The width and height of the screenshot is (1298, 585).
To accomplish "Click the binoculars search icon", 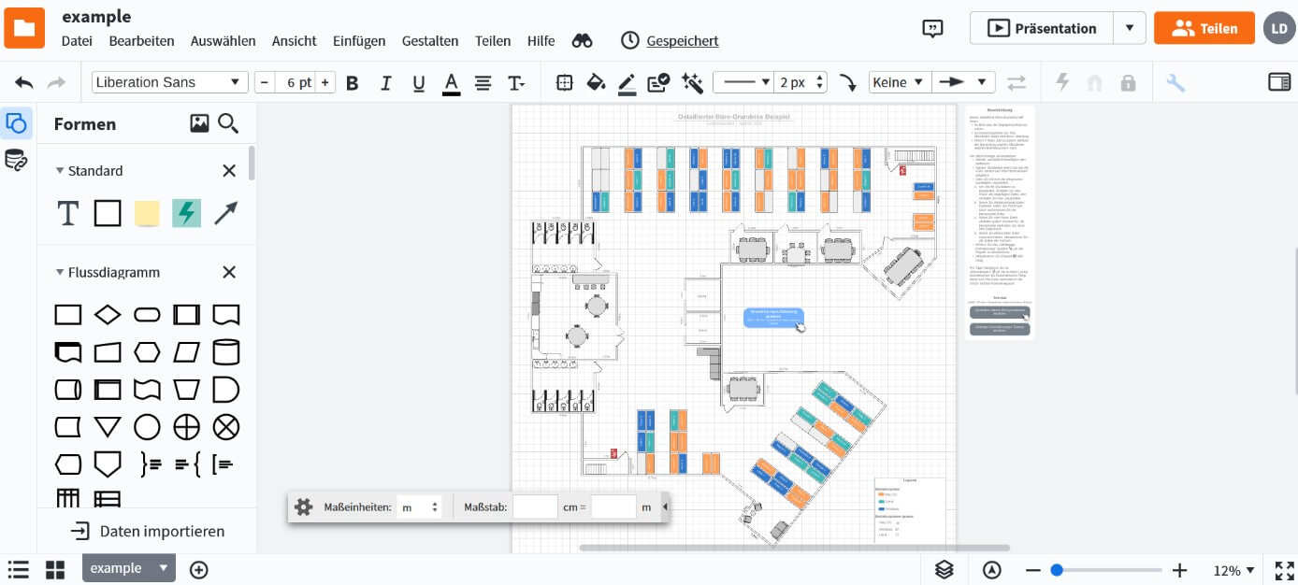I will [x=583, y=41].
